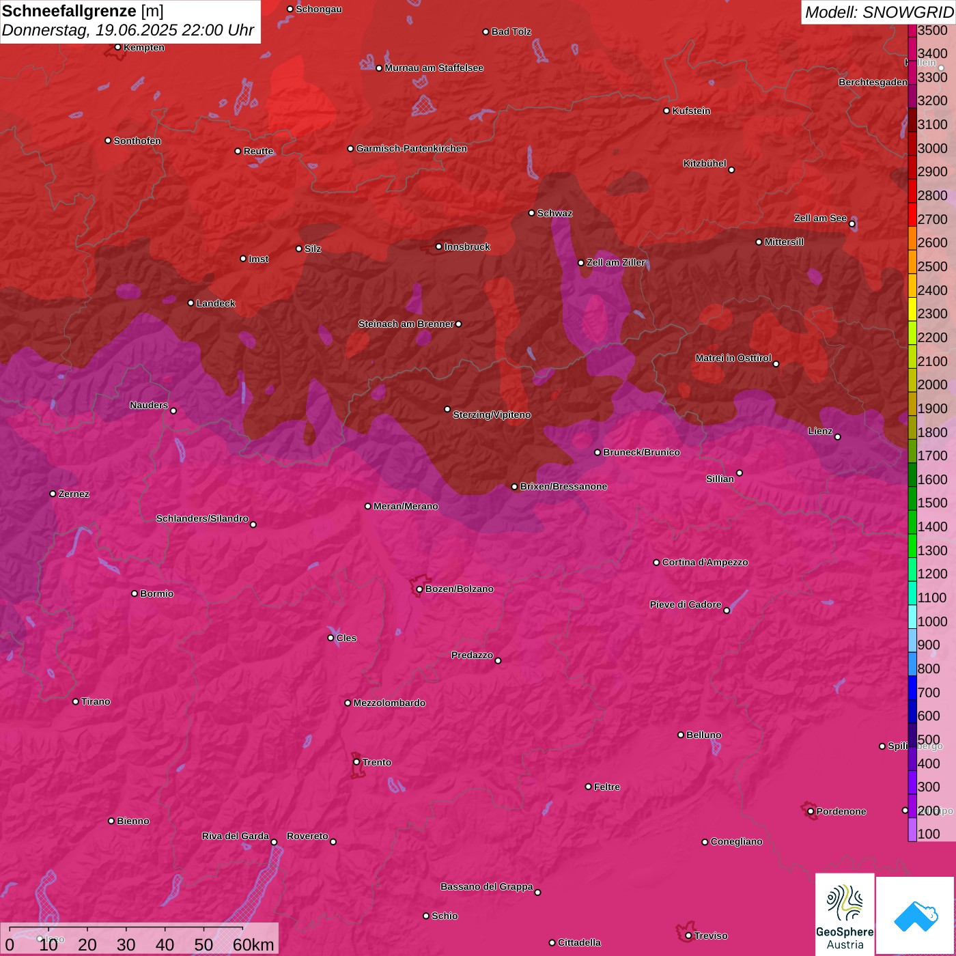Click the Murnau am Staffelsee label
Viewport: 956px width, 956px height.
click(x=434, y=68)
